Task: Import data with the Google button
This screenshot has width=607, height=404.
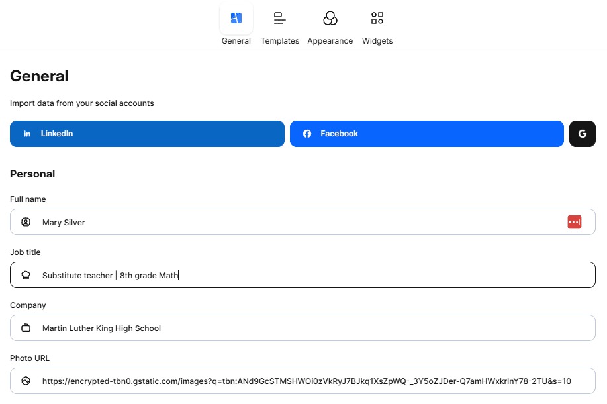Action: click(583, 134)
